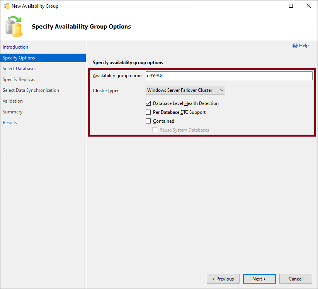Screen dimensions: 318x289
Task: Select the Summary step
Action: point(12,112)
